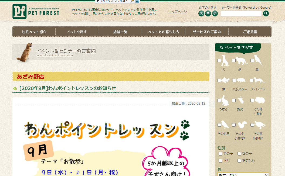Select the その他小動物3 turtle icon
Image resolution: width=285 pixels, height=176 pixels.
260,125
